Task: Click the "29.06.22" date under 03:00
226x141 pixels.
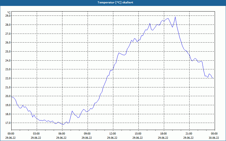Action: coord(36,138)
